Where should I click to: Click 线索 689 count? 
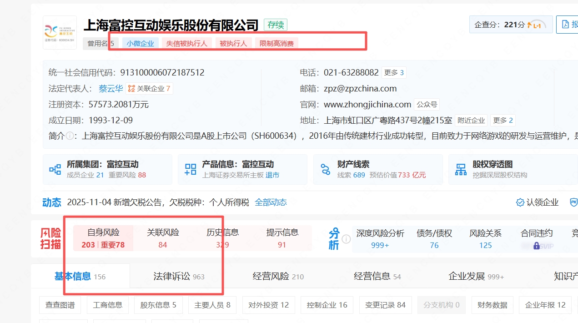[x=351, y=175]
